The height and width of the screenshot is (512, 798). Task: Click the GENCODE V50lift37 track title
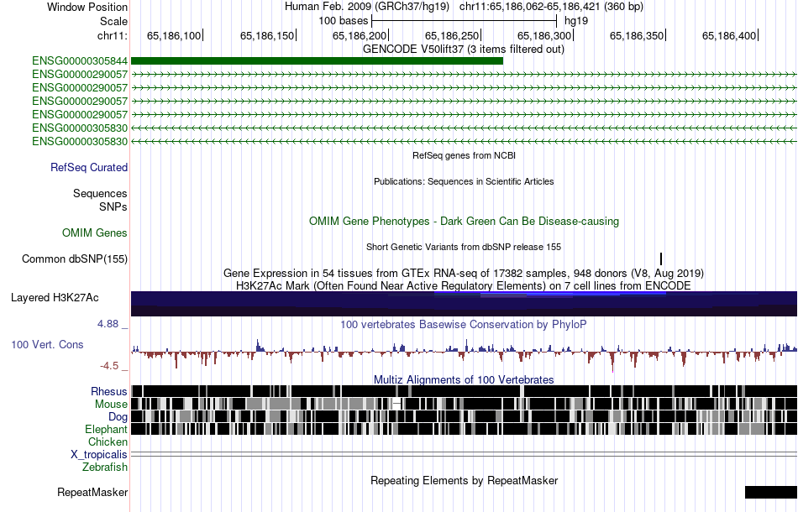[x=464, y=50]
